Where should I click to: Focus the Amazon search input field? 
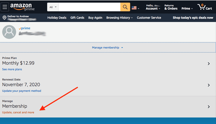click(x=89, y=7)
